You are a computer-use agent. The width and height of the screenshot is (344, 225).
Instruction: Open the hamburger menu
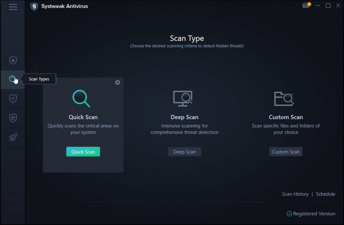click(13, 7)
